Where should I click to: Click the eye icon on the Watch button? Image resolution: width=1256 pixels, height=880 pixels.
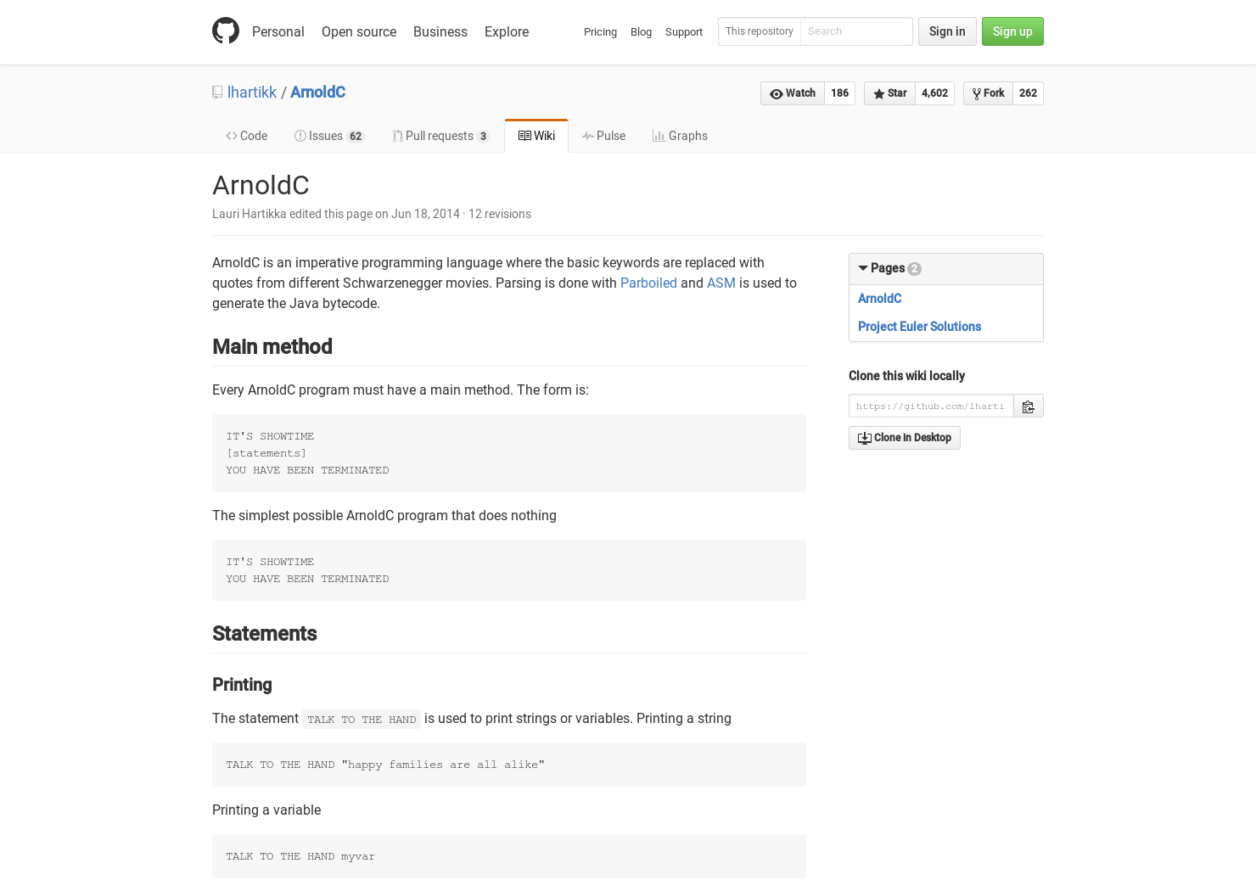776,93
